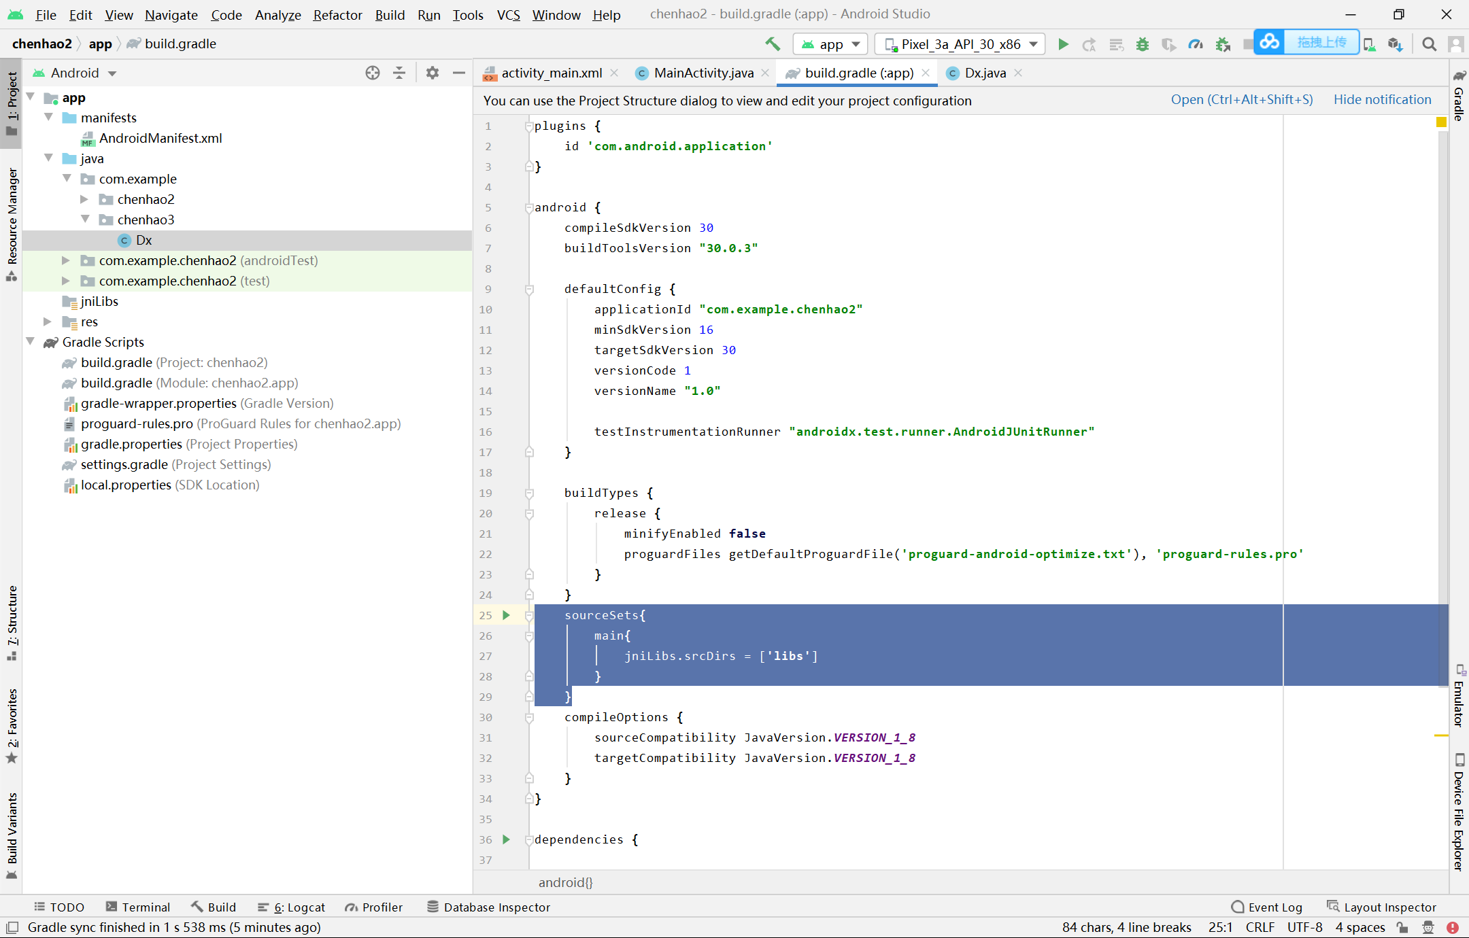Run 'app' using the green play icon
Screen dimensions: 1469x938
[1063, 43]
